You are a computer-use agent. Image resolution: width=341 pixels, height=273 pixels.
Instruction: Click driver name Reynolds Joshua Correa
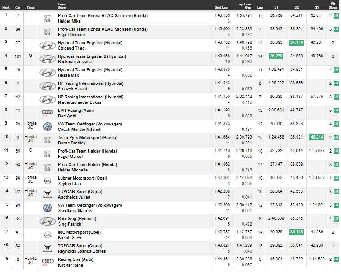click(82, 251)
